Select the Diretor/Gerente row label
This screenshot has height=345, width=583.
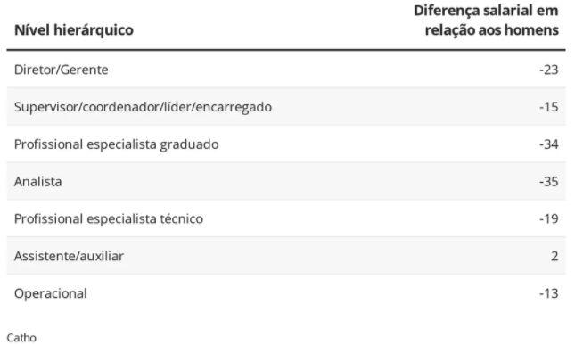coord(61,70)
